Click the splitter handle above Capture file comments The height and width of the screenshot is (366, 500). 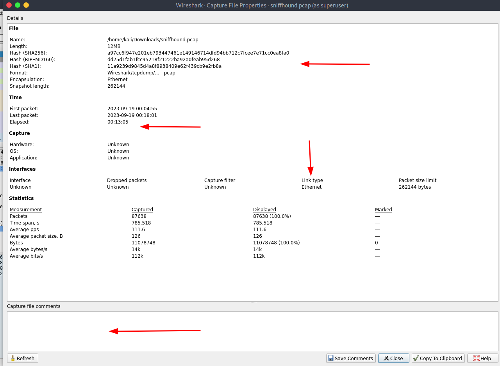[253, 302]
